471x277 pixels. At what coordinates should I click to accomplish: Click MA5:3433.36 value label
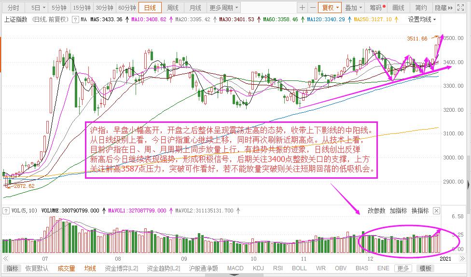coord(106,19)
